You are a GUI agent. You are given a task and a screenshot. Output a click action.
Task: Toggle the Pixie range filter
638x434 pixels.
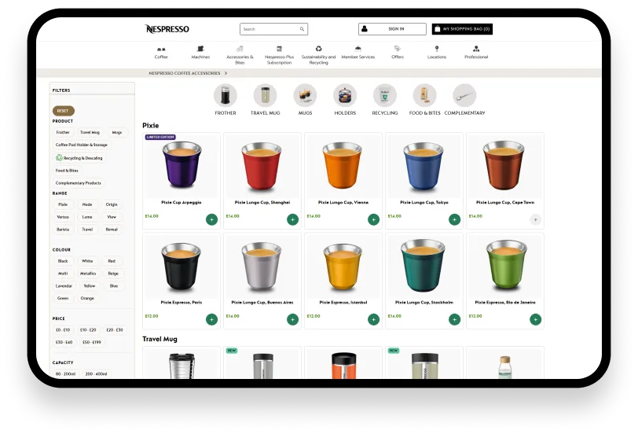[63, 204]
